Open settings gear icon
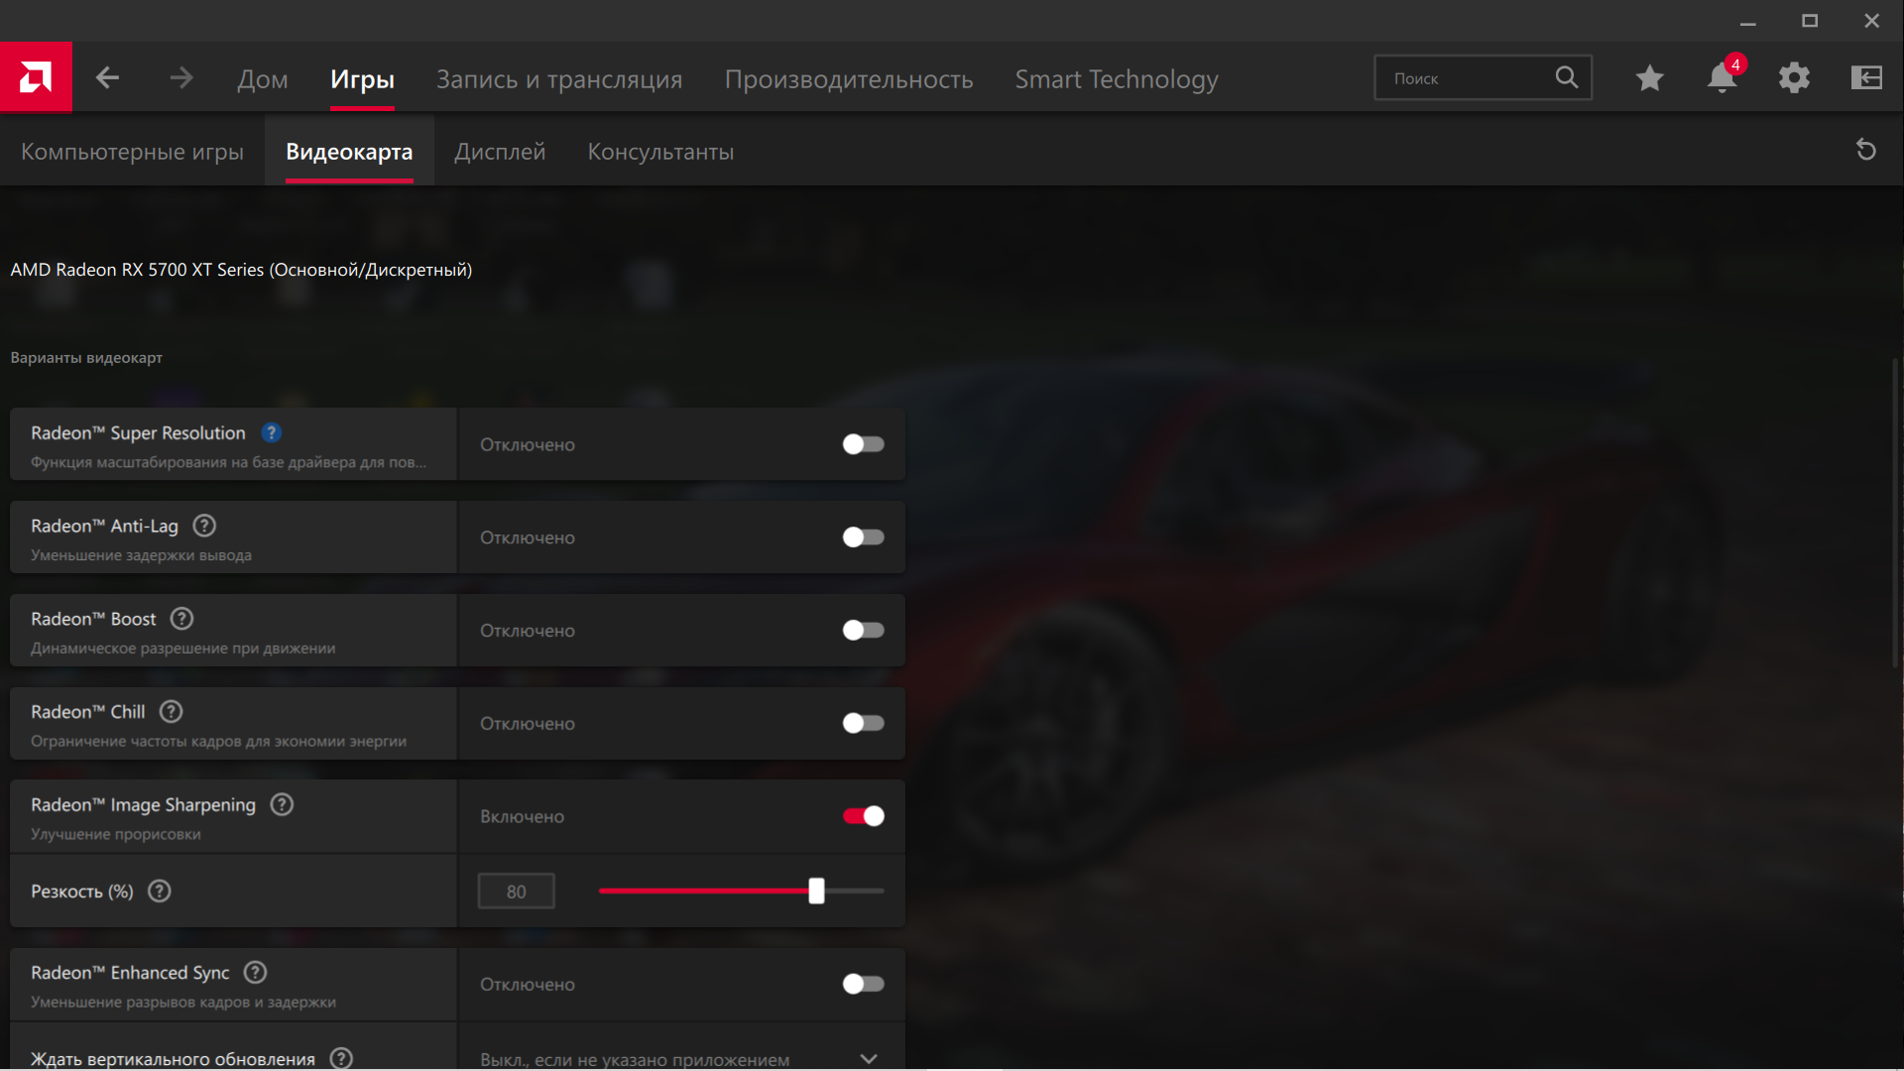This screenshot has width=1904, height=1071. 1794,77
